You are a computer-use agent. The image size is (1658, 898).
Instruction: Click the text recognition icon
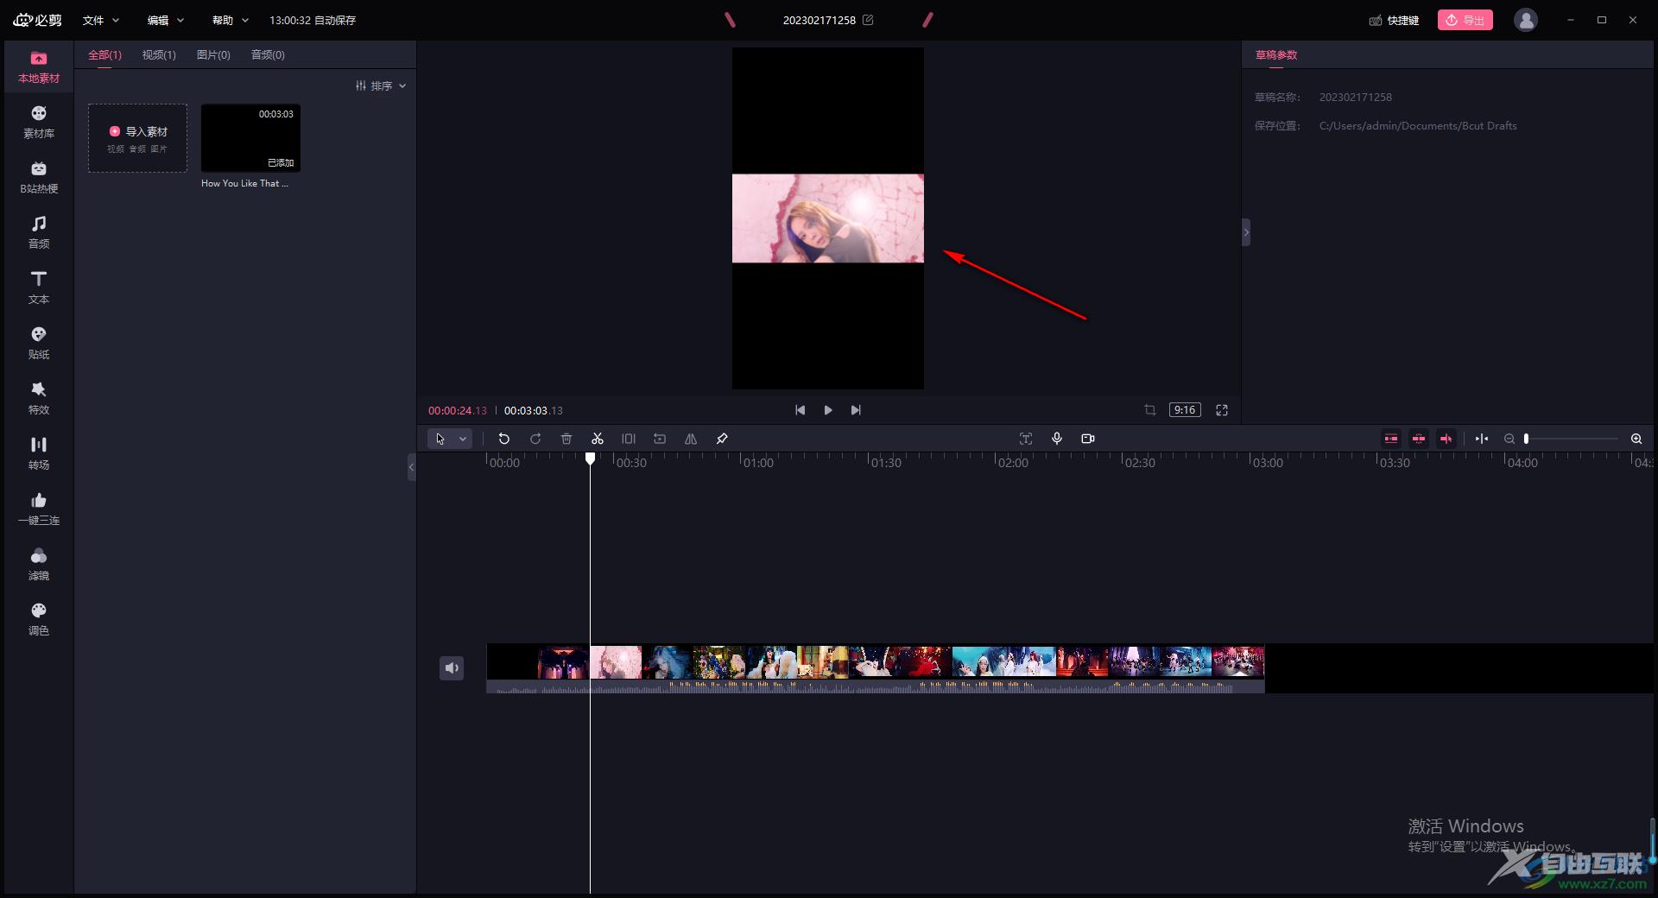pos(1026,439)
